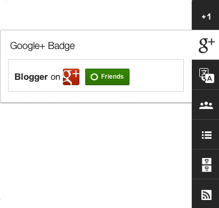
Task: Open the Translate gadget icon
Action: [x=206, y=74]
